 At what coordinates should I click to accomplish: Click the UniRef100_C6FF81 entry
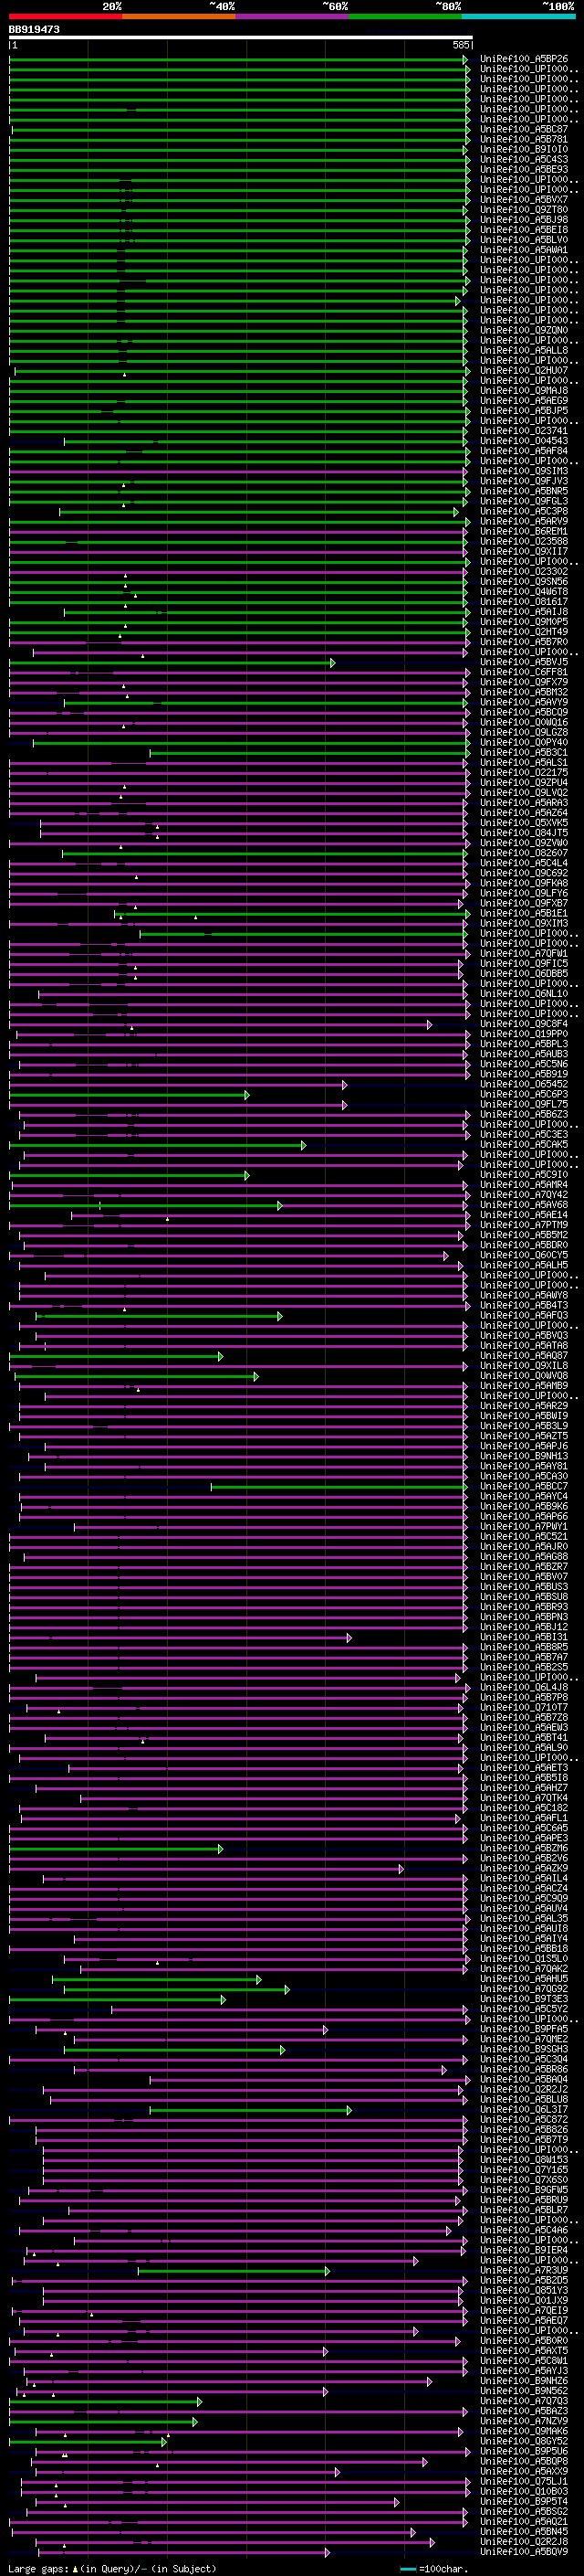pyautogui.click(x=523, y=672)
